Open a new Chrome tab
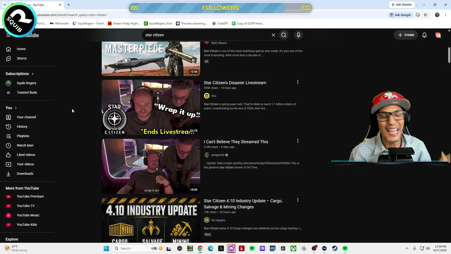This screenshot has height=254, width=451. [68, 5]
